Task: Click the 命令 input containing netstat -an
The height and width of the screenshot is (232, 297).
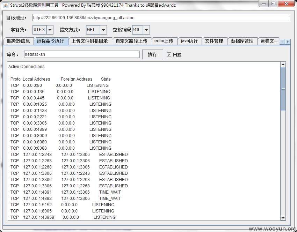Action: click(x=82, y=54)
